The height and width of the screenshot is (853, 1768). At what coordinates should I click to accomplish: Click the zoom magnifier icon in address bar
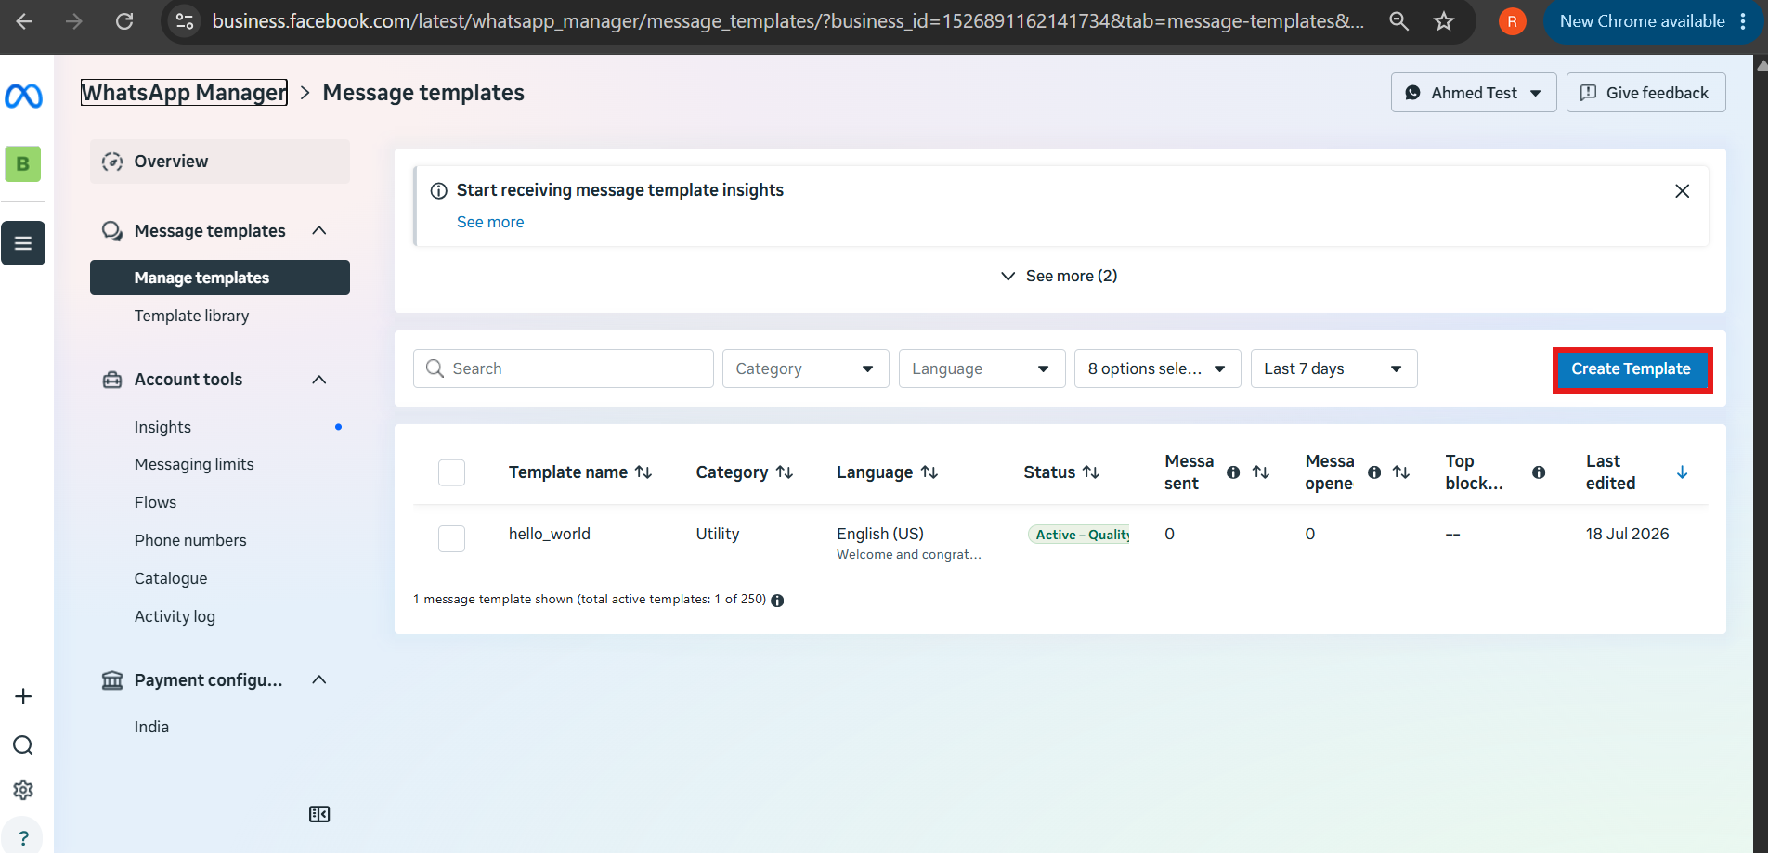pyautogui.click(x=1398, y=21)
